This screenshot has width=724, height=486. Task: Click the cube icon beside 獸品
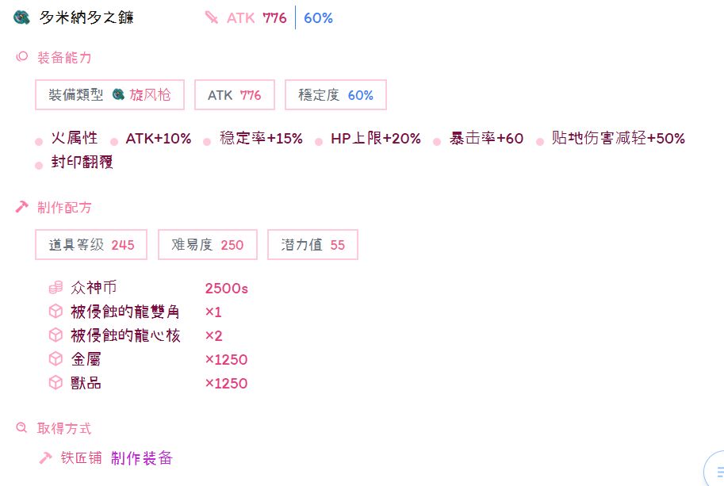pyautogui.click(x=56, y=383)
